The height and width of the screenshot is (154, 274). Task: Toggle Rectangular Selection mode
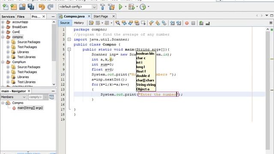143,23
